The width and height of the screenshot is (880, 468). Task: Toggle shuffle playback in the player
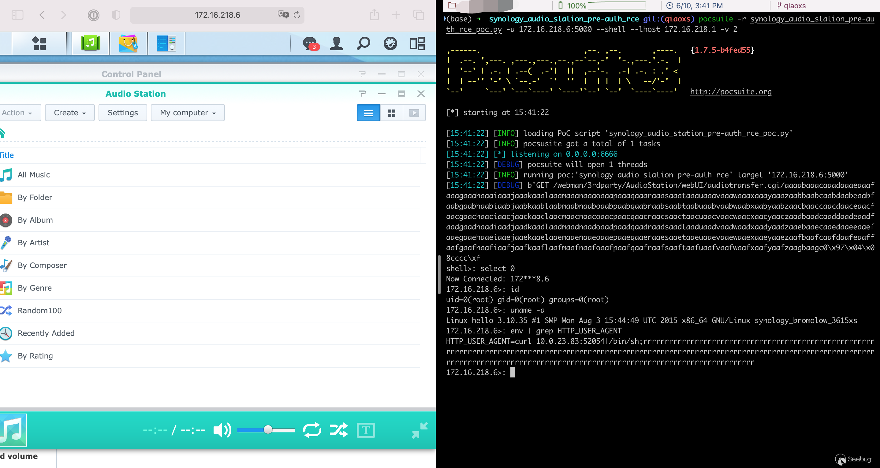point(338,430)
